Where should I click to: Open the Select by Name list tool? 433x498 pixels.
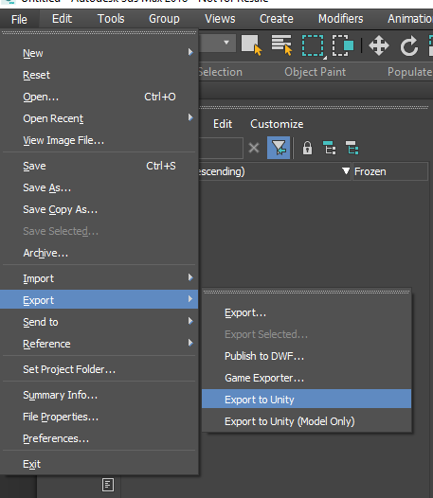pos(281,45)
